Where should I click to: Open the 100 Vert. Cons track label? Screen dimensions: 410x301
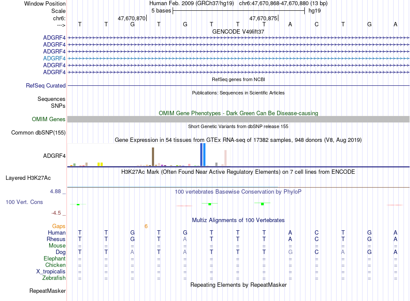coord(24,202)
